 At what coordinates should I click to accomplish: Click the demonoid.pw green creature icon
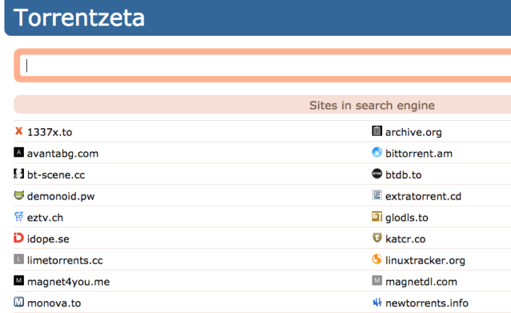19,195
